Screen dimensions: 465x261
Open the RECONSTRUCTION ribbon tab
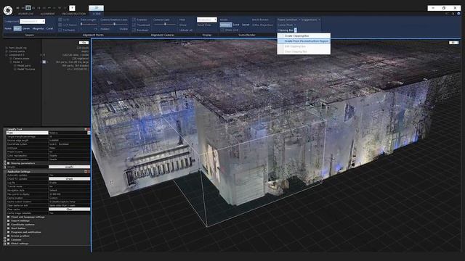pos(74,14)
